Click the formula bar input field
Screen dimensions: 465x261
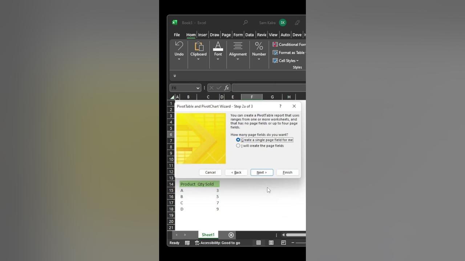(268, 88)
